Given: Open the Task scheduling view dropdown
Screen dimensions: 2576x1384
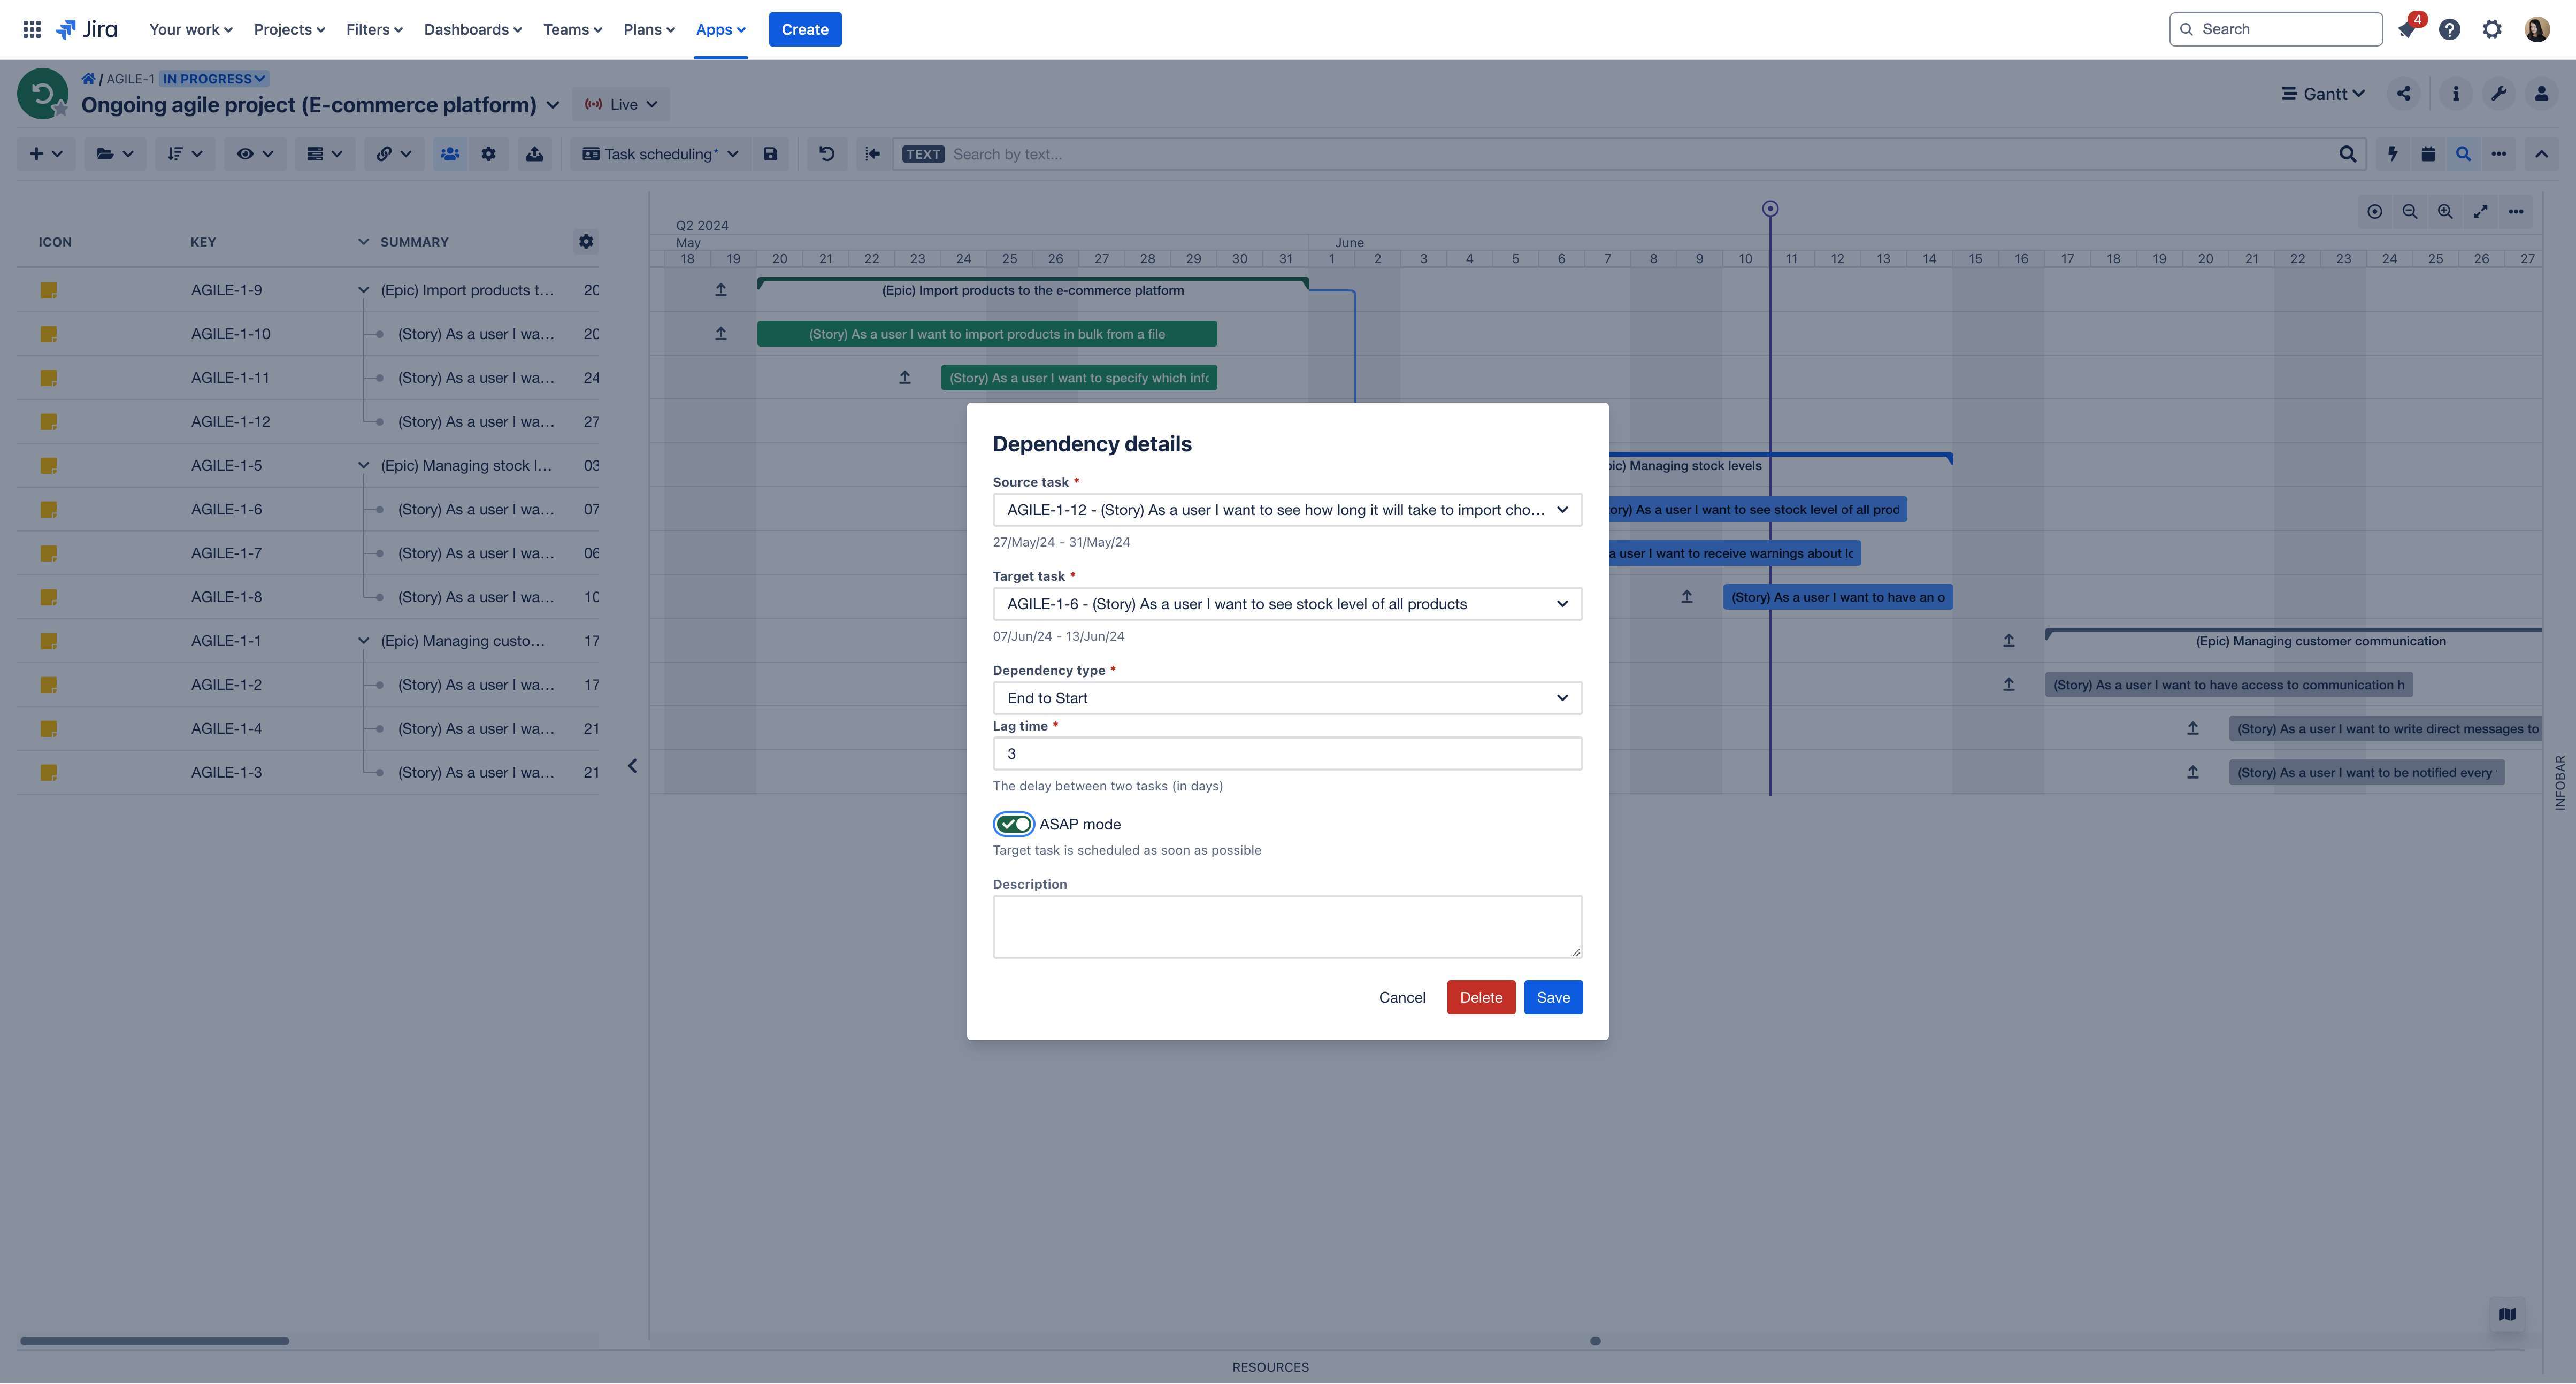Looking at the screenshot, I should point(661,154).
